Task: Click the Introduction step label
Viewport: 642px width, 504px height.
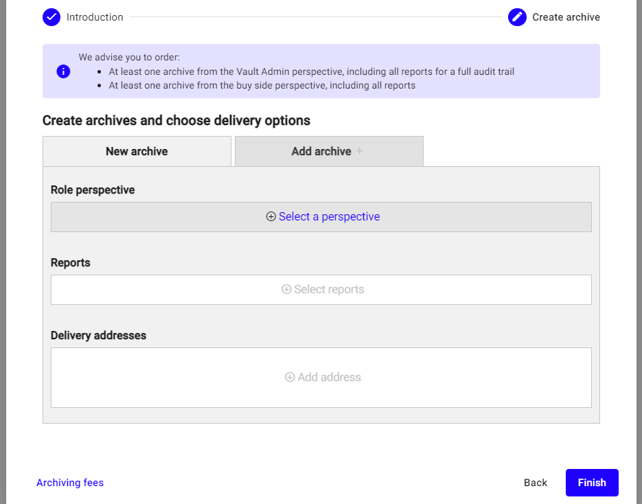Action: pyautogui.click(x=95, y=17)
